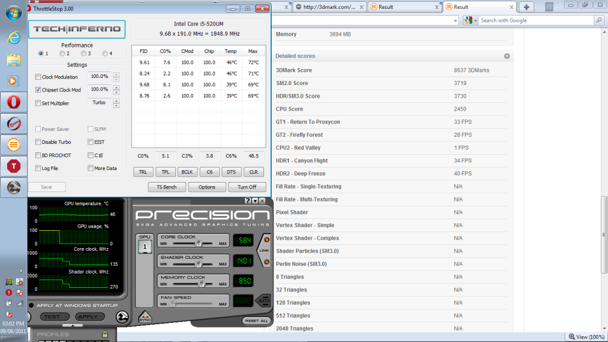608x342 pixels.
Task: Collapse Detailed scores with the round icon
Action: pos(507,57)
